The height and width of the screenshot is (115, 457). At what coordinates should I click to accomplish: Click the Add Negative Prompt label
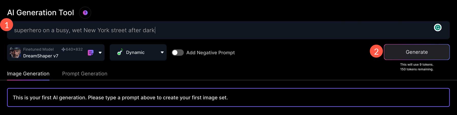210,53
